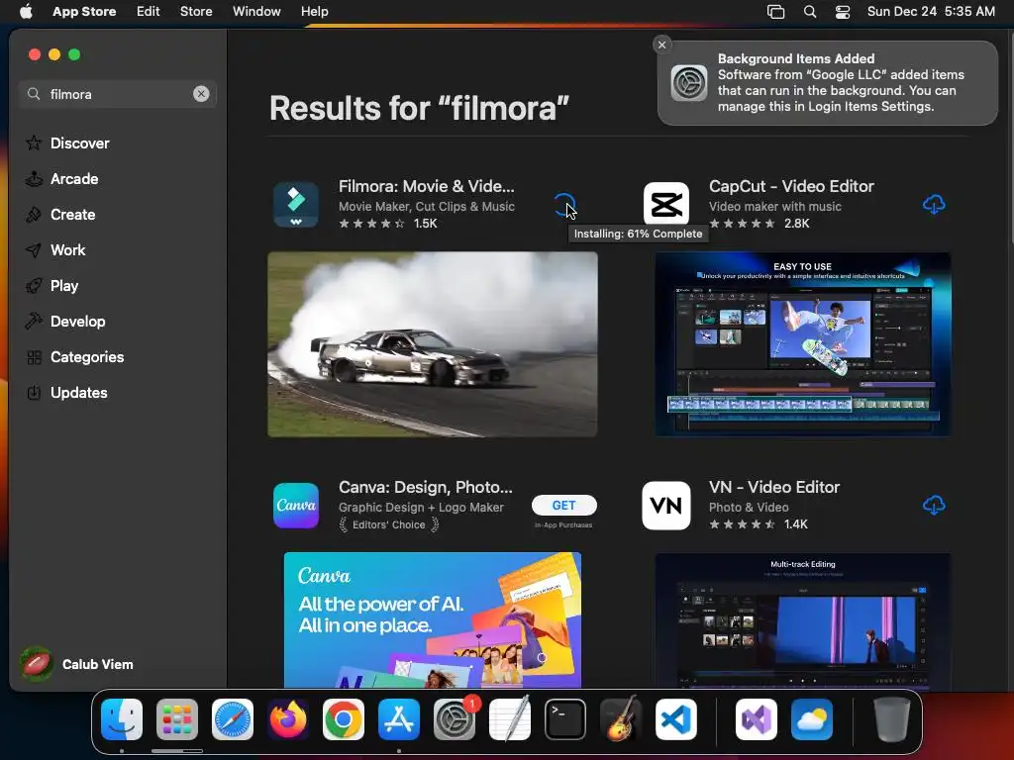1014x760 pixels.
Task: Click the VN app icon
Action: point(666,506)
